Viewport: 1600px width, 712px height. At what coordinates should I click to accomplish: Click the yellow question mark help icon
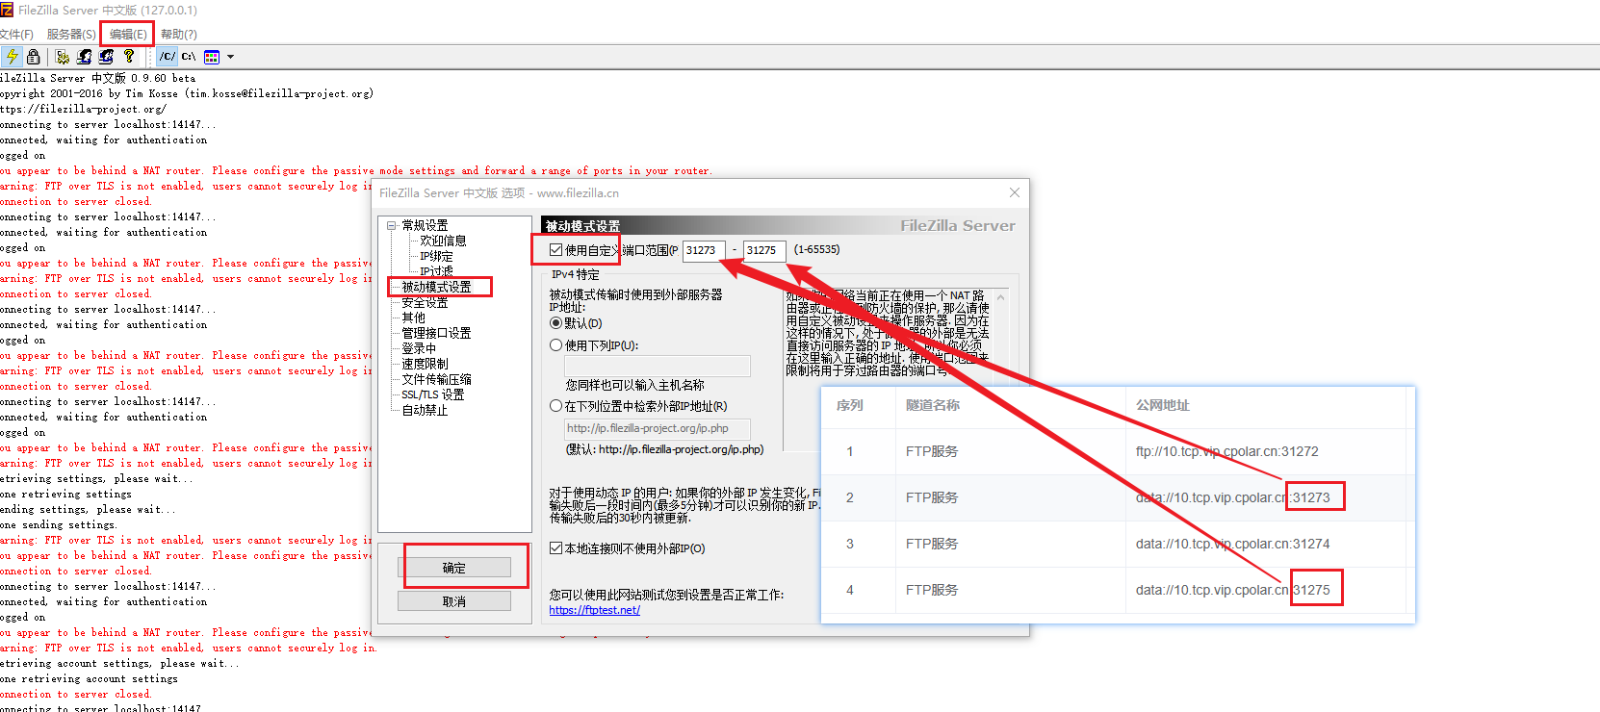(129, 57)
